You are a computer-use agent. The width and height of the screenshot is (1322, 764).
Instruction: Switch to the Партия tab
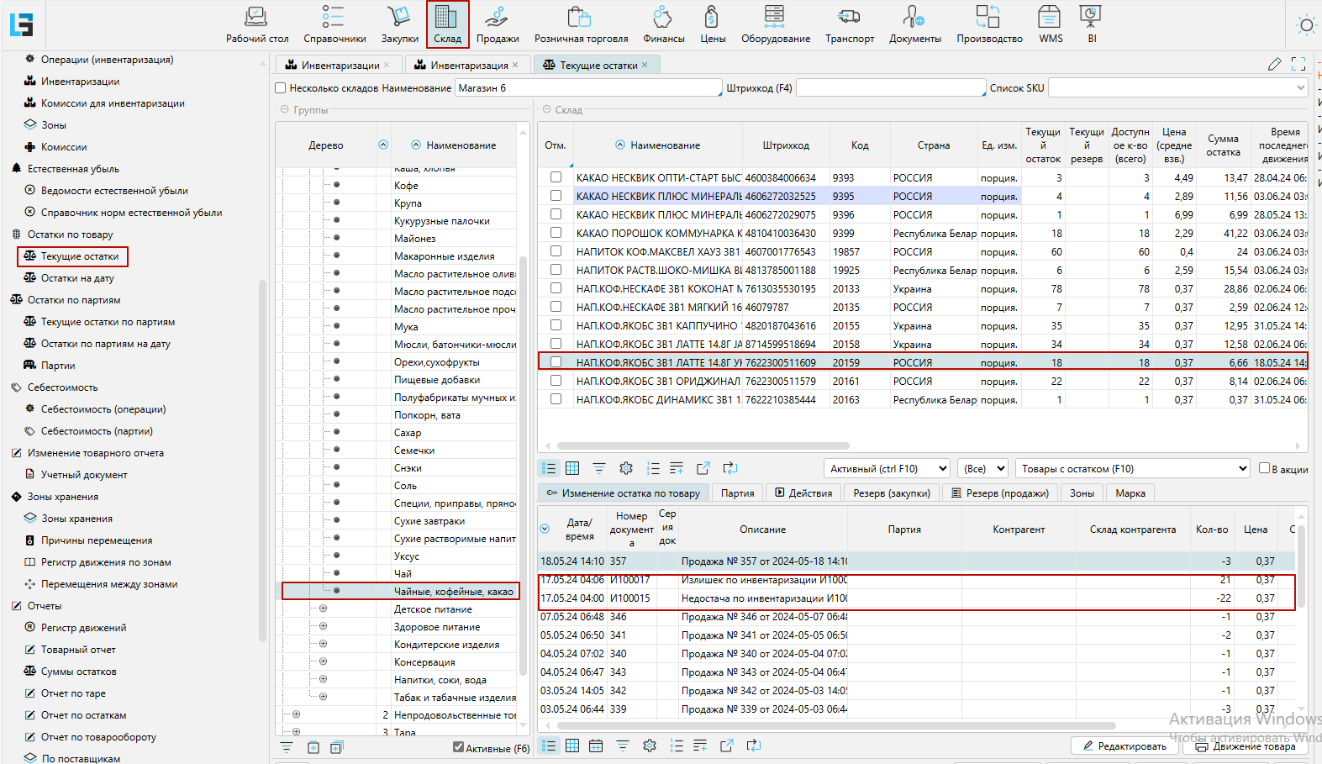point(737,493)
